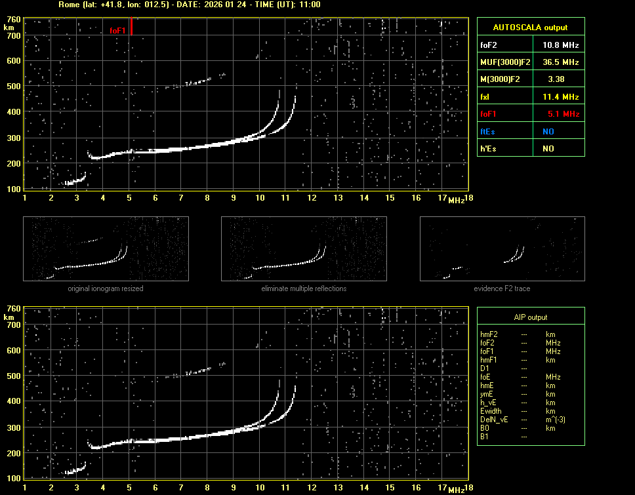Image resolution: width=635 pixels, height=495 pixels.
Task: Open the original ionogram resized thumbnail
Action: tap(106, 248)
